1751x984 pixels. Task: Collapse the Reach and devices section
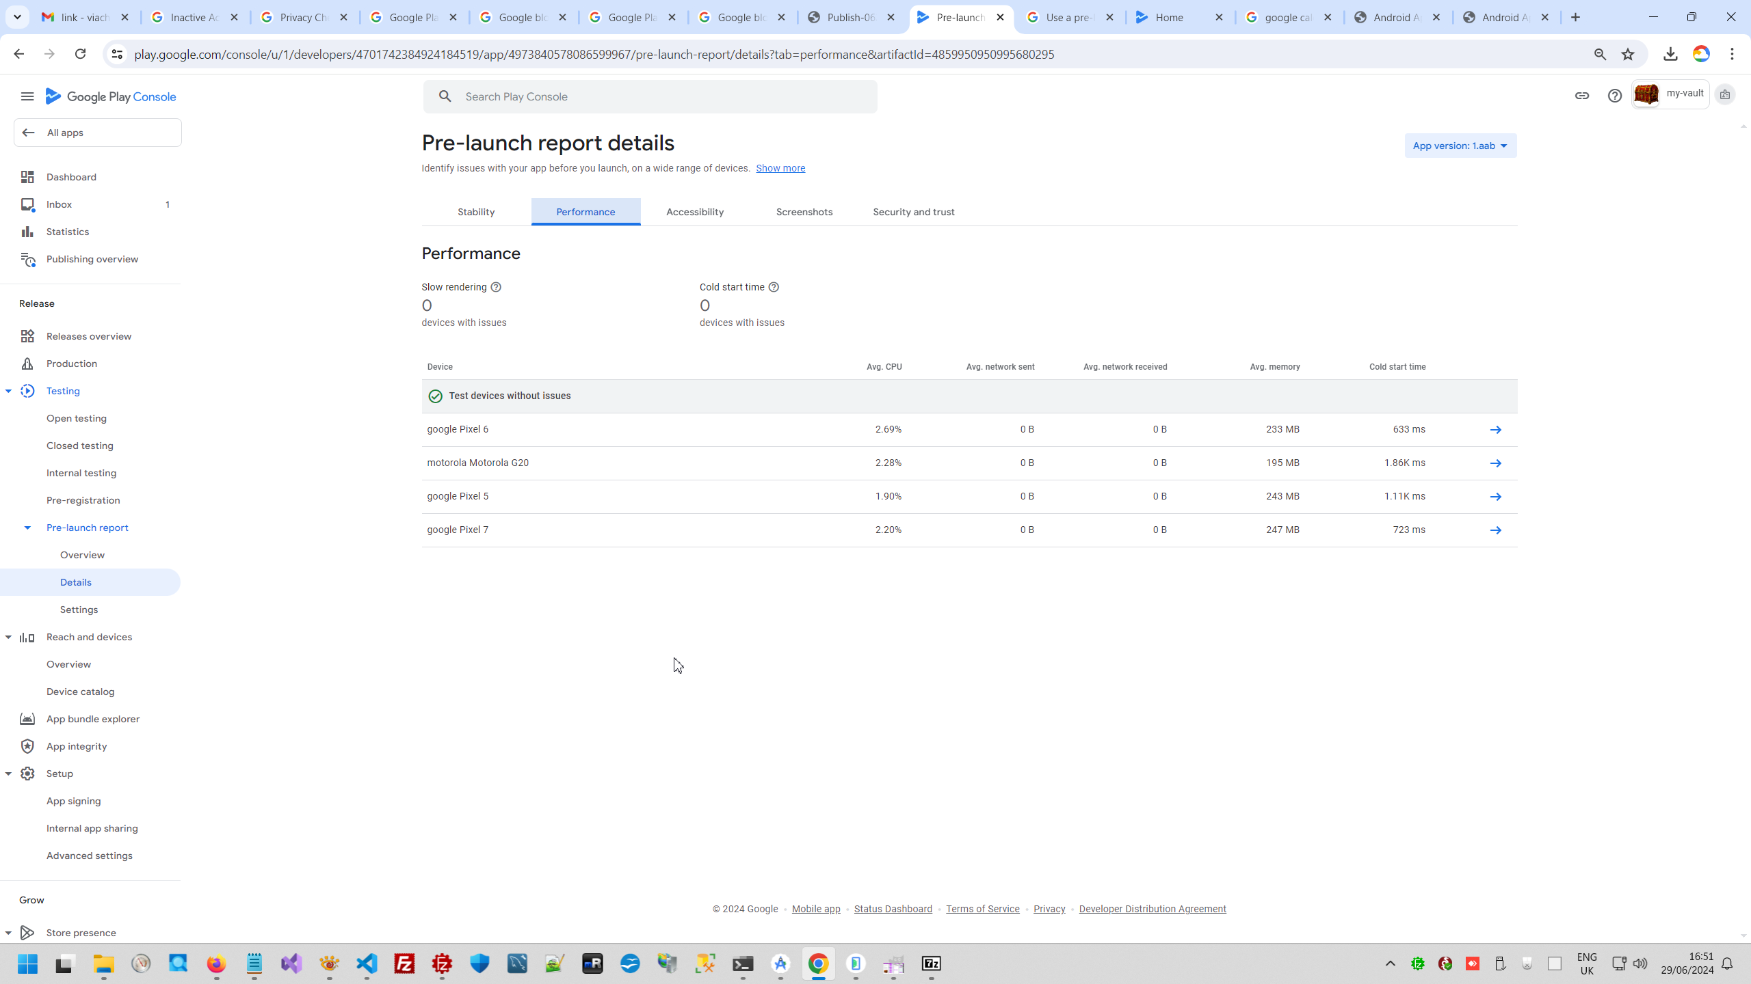tap(8, 637)
